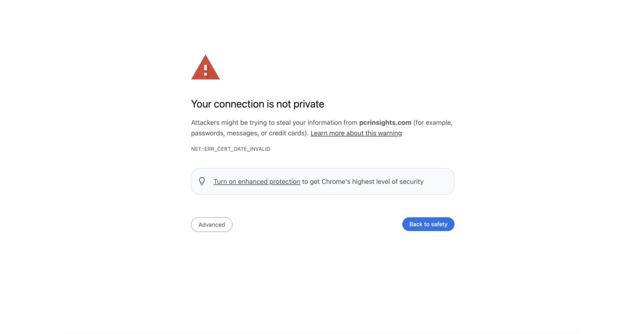Click "to get Chrome's highest level of security" text
Viewport: 639px width, 334px height.
pos(363,182)
